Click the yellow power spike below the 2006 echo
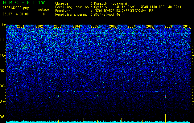Image resolution: width=194 pixels, height=123 pixels. pyautogui.click(x=122, y=121)
